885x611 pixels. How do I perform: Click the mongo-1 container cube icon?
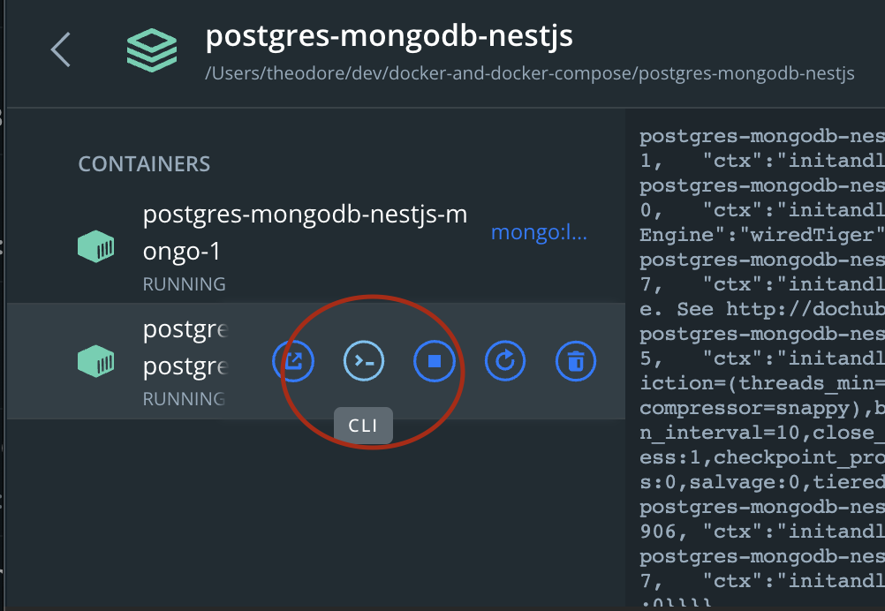96,246
